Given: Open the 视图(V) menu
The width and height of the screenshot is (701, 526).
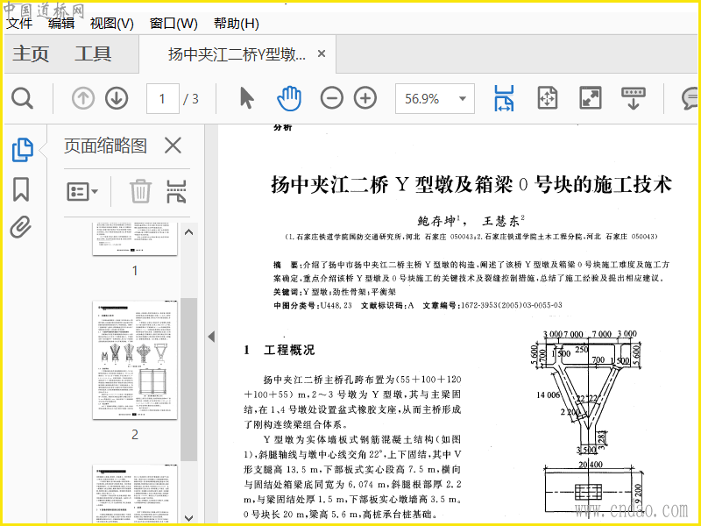Looking at the screenshot, I should (112, 24).
